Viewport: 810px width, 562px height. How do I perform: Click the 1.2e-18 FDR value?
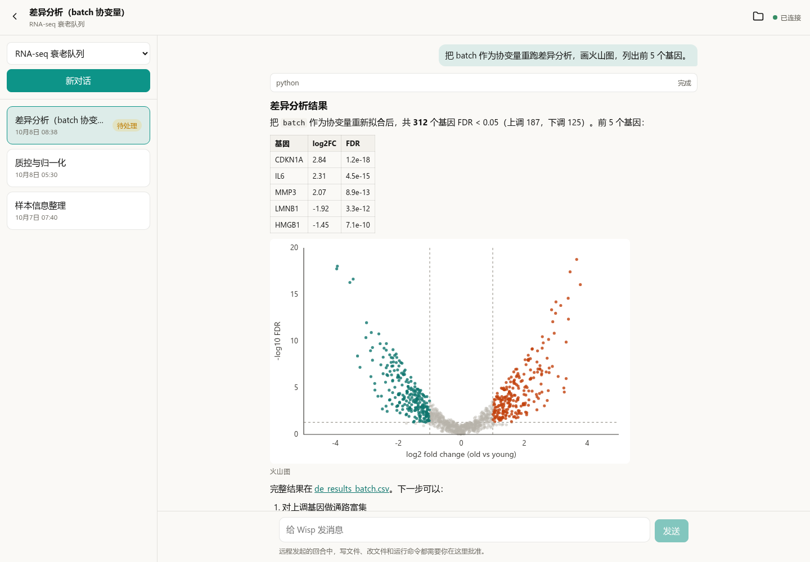(x=358, y=160)
